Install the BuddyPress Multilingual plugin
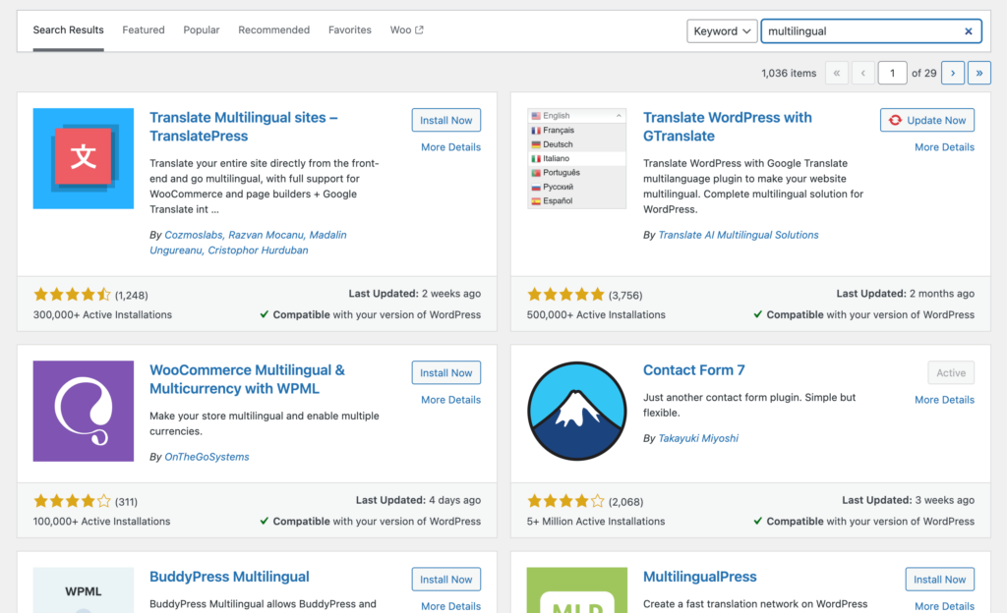1007x613 pixels. pos(446,579)
